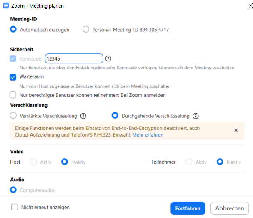Select Verstärkte Verschlüsselung option
This screenshot has height=218, width=253.
pos(13,115)
